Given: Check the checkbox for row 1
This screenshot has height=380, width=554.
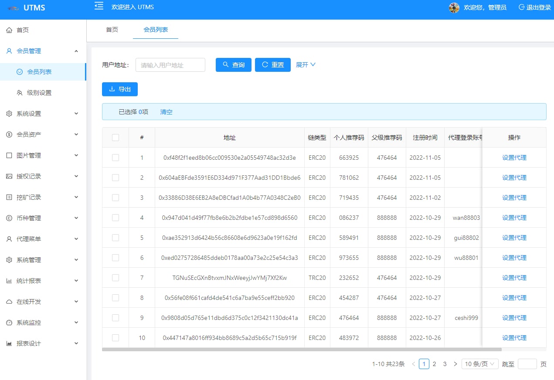Looking at the screenshot, I should [x=116, y=158].
